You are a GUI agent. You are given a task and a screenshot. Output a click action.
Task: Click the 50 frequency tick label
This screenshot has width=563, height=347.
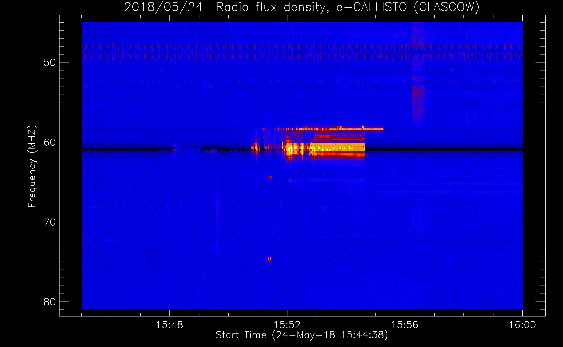click(x=50, y=62)
